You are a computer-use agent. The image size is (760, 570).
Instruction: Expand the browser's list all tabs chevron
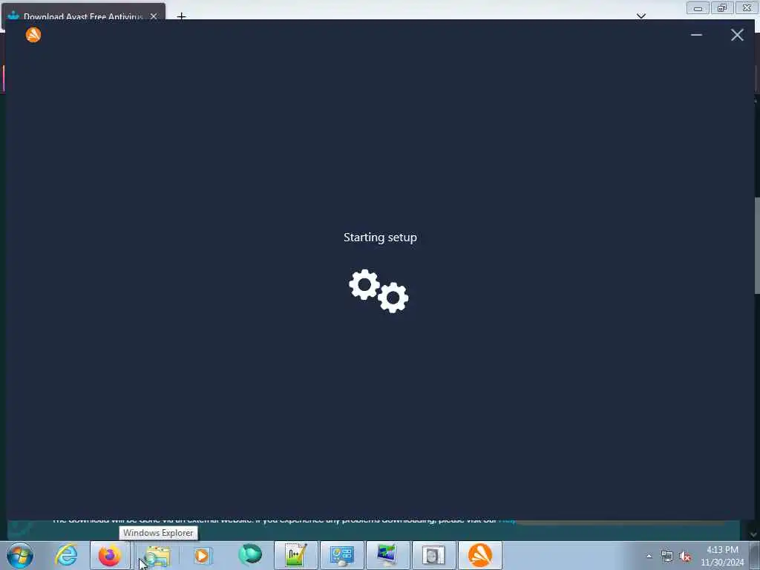[641, 16]
